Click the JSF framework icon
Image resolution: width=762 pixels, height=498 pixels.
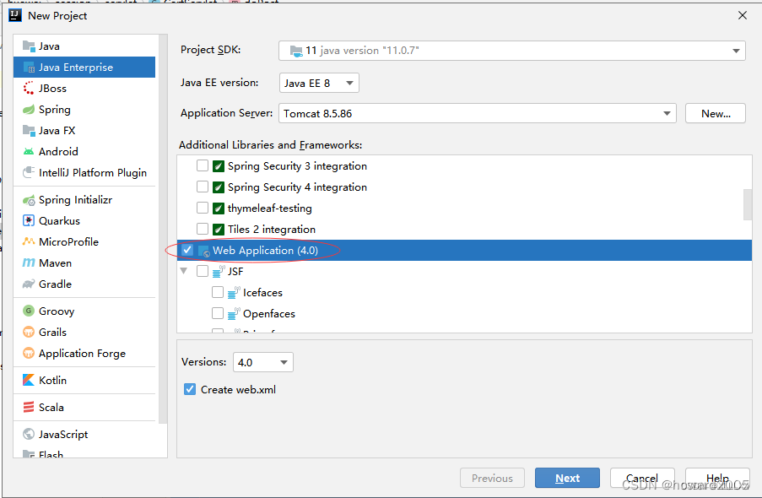(219, 272)
